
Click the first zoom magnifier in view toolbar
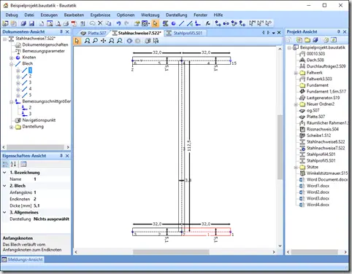[87, 41]
